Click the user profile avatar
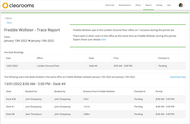The image size is (190, 124). pyautogui.click(x=181, y=5)
